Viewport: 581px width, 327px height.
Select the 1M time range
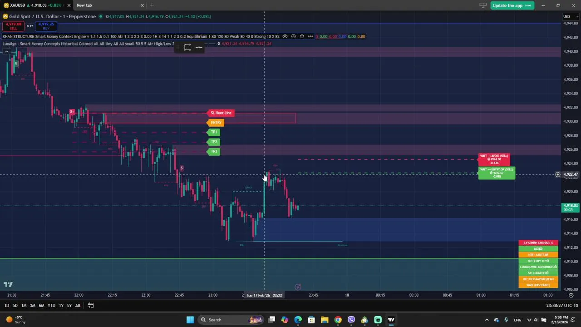24,306
